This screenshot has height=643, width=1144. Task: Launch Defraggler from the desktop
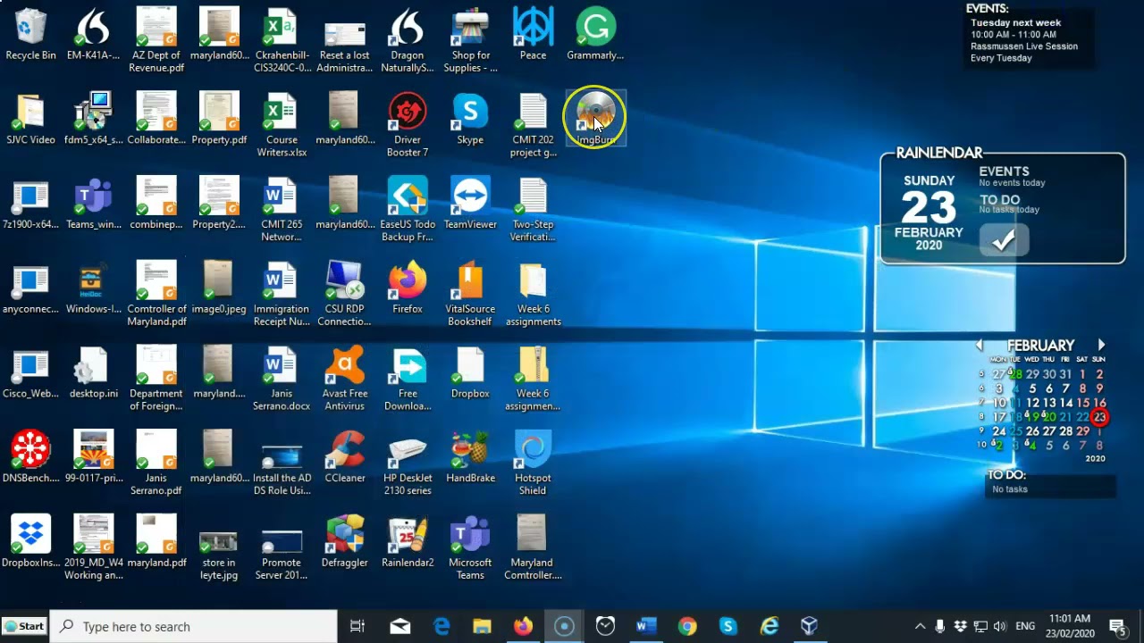345,541
